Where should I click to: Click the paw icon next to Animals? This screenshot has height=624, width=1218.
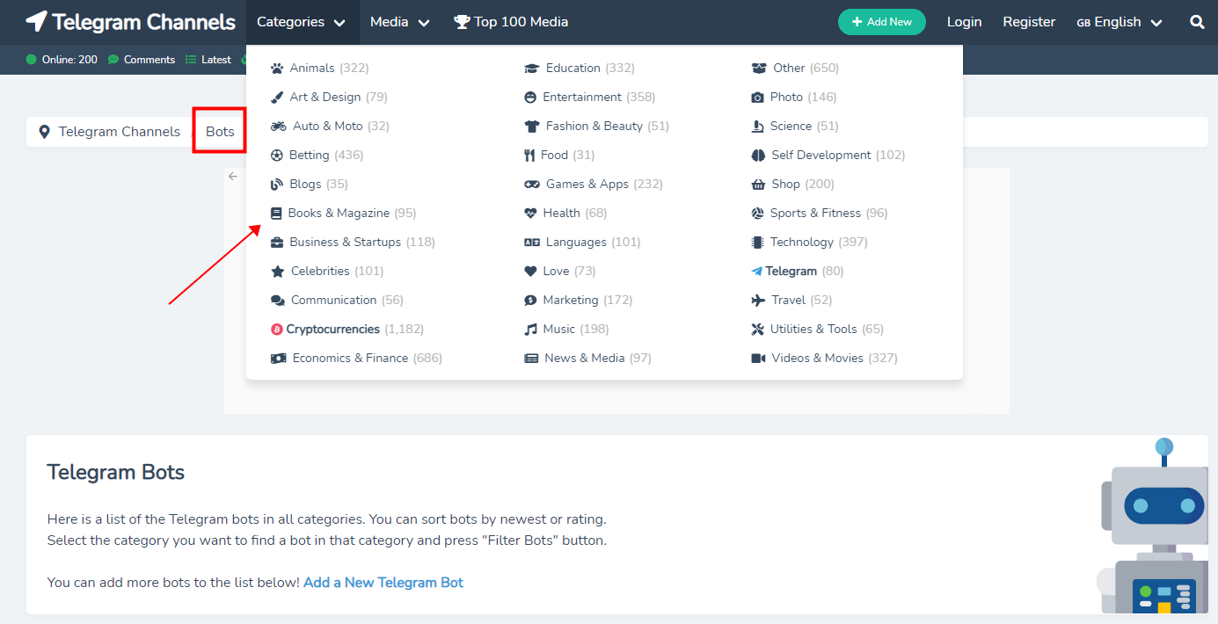pos(276,68)
